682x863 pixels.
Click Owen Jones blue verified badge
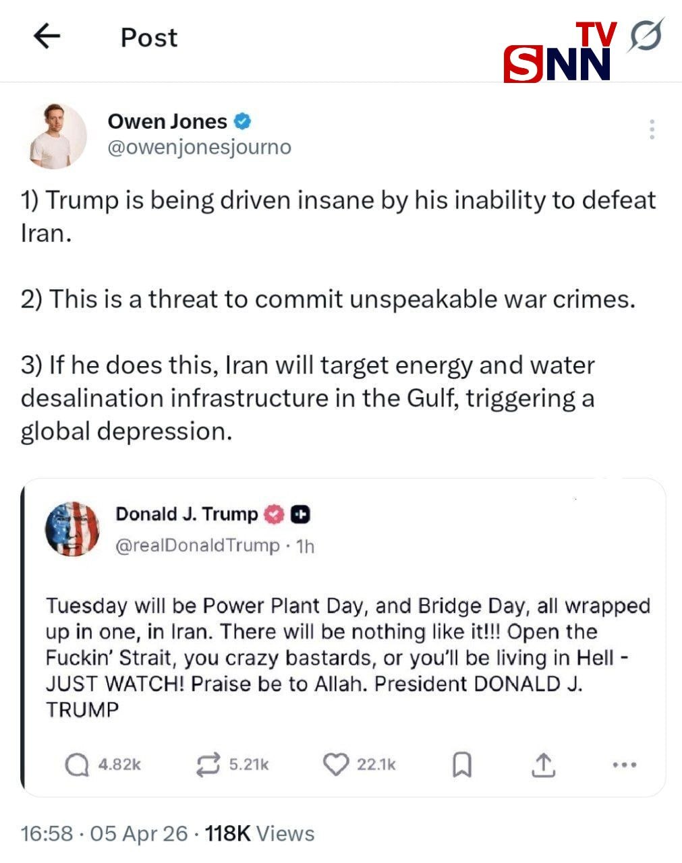243,122
